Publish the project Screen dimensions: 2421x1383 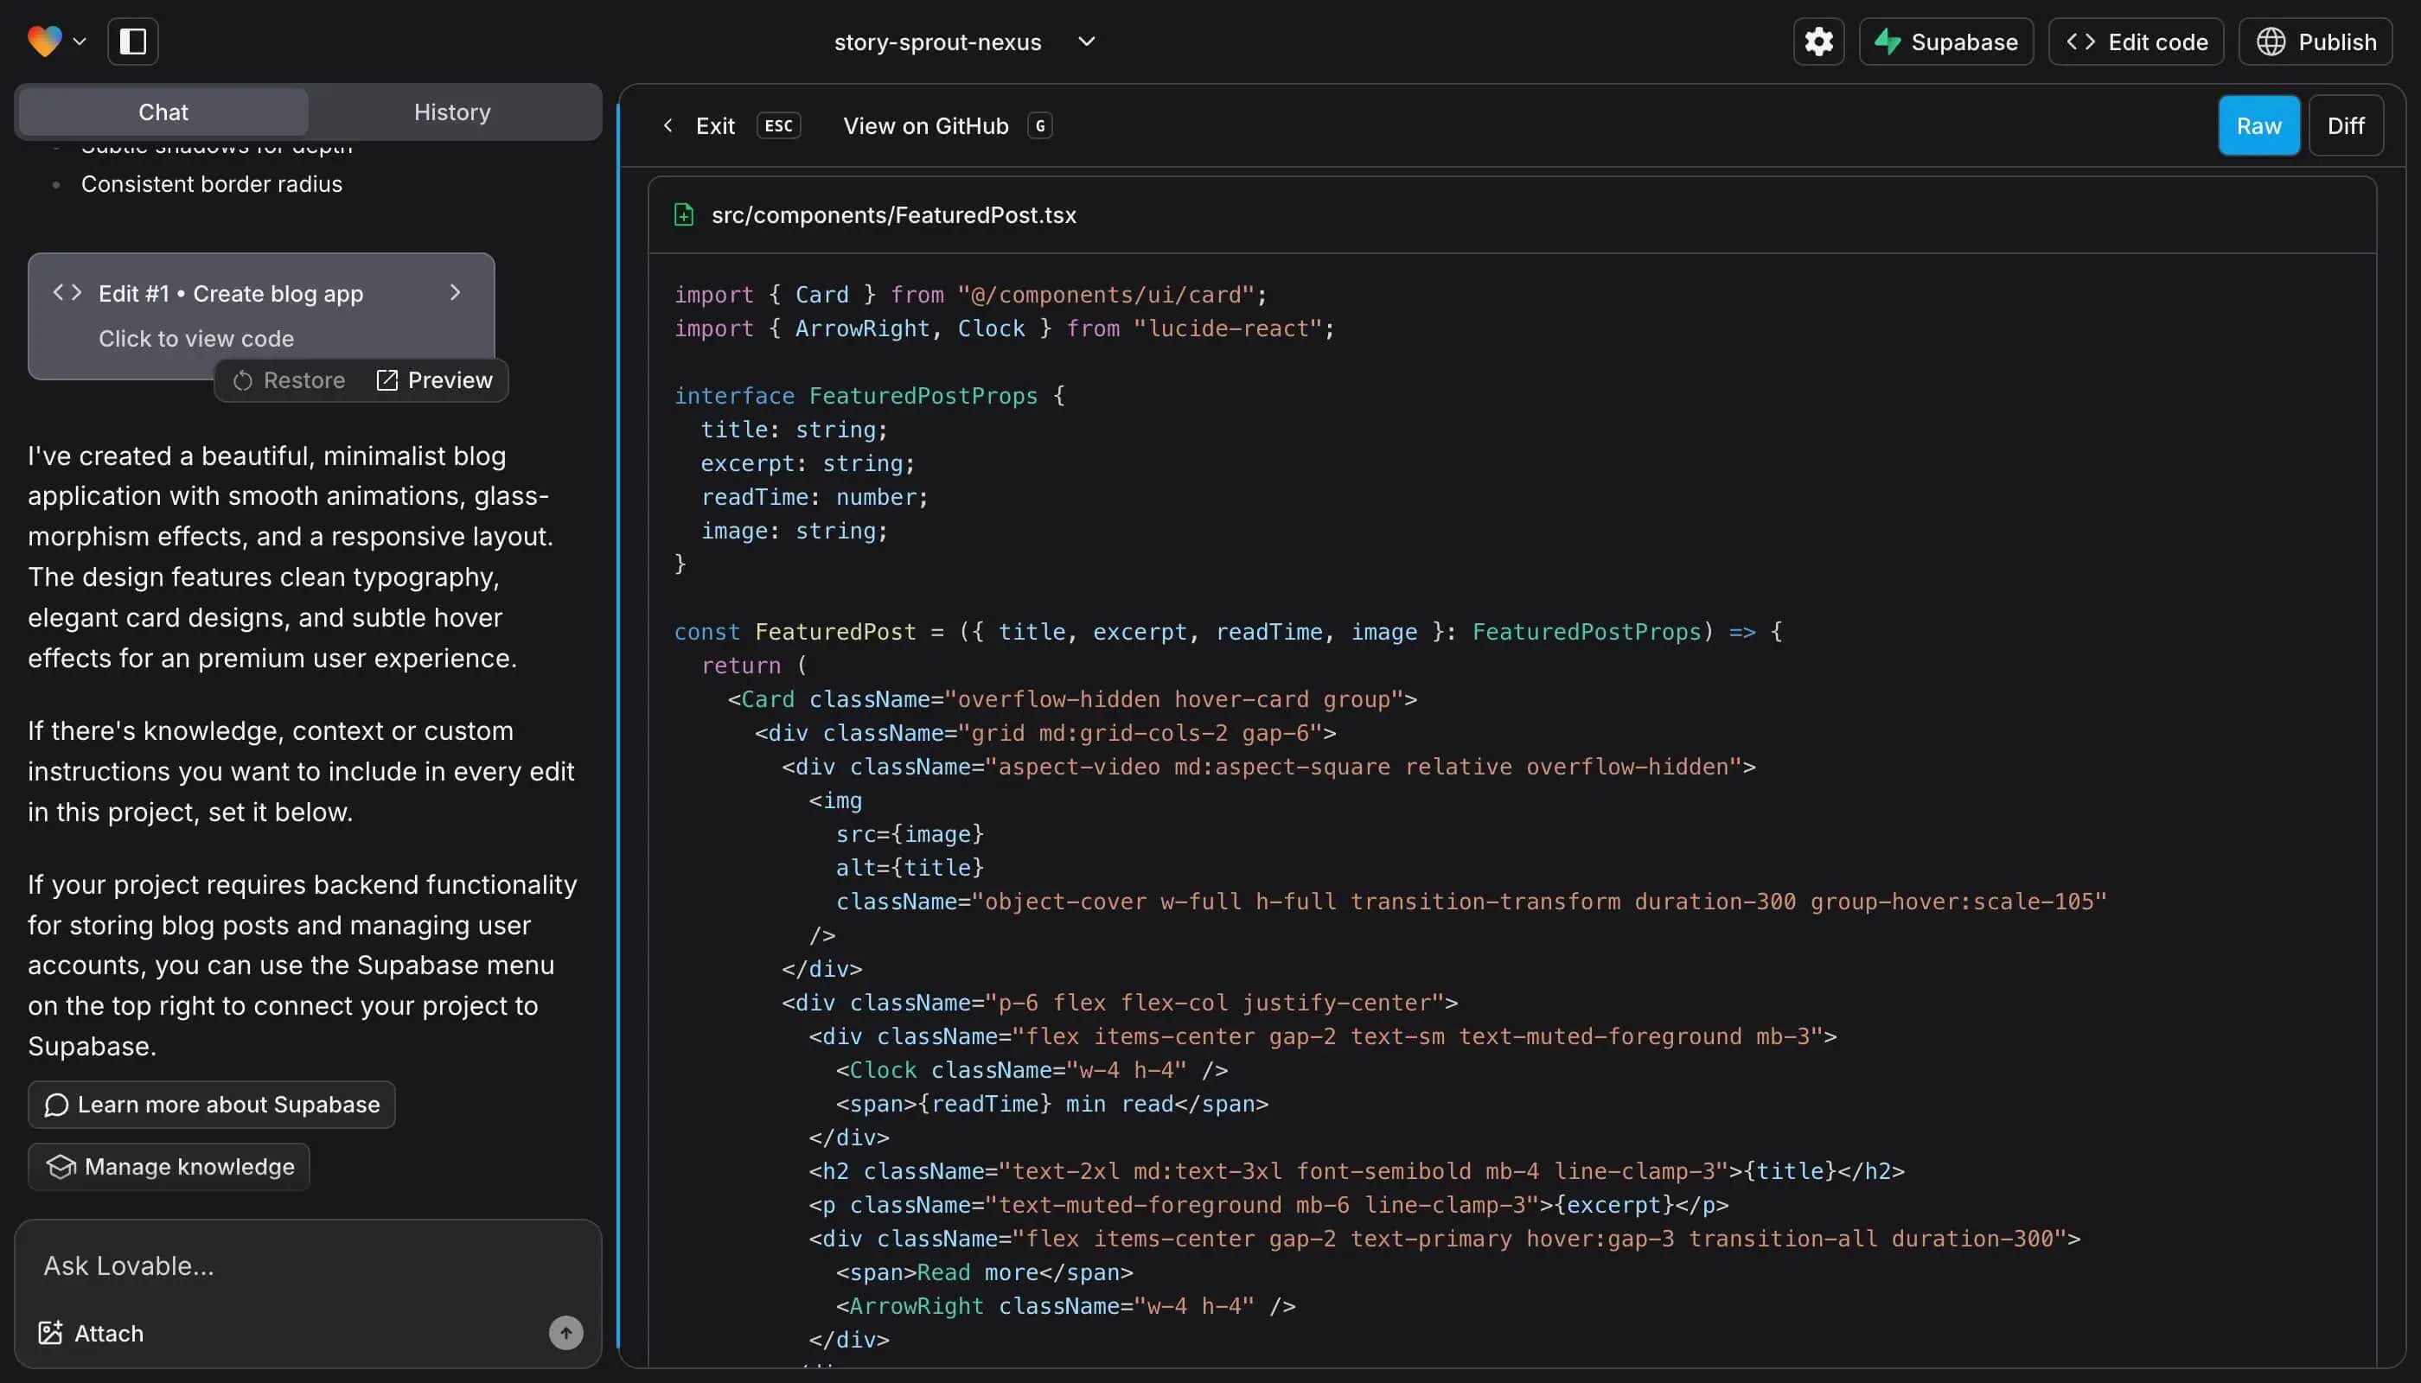pyautogui.click(x=2316, y=41)
